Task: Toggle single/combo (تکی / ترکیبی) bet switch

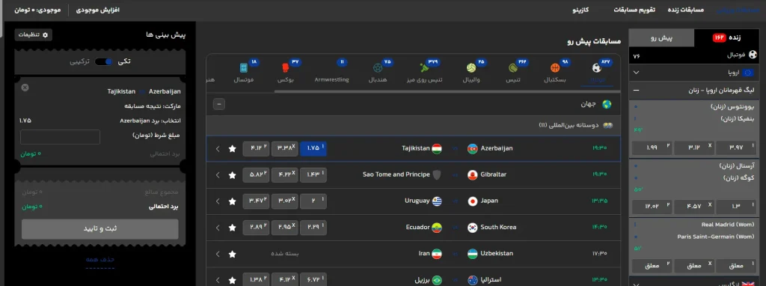Action: [103, 61]
